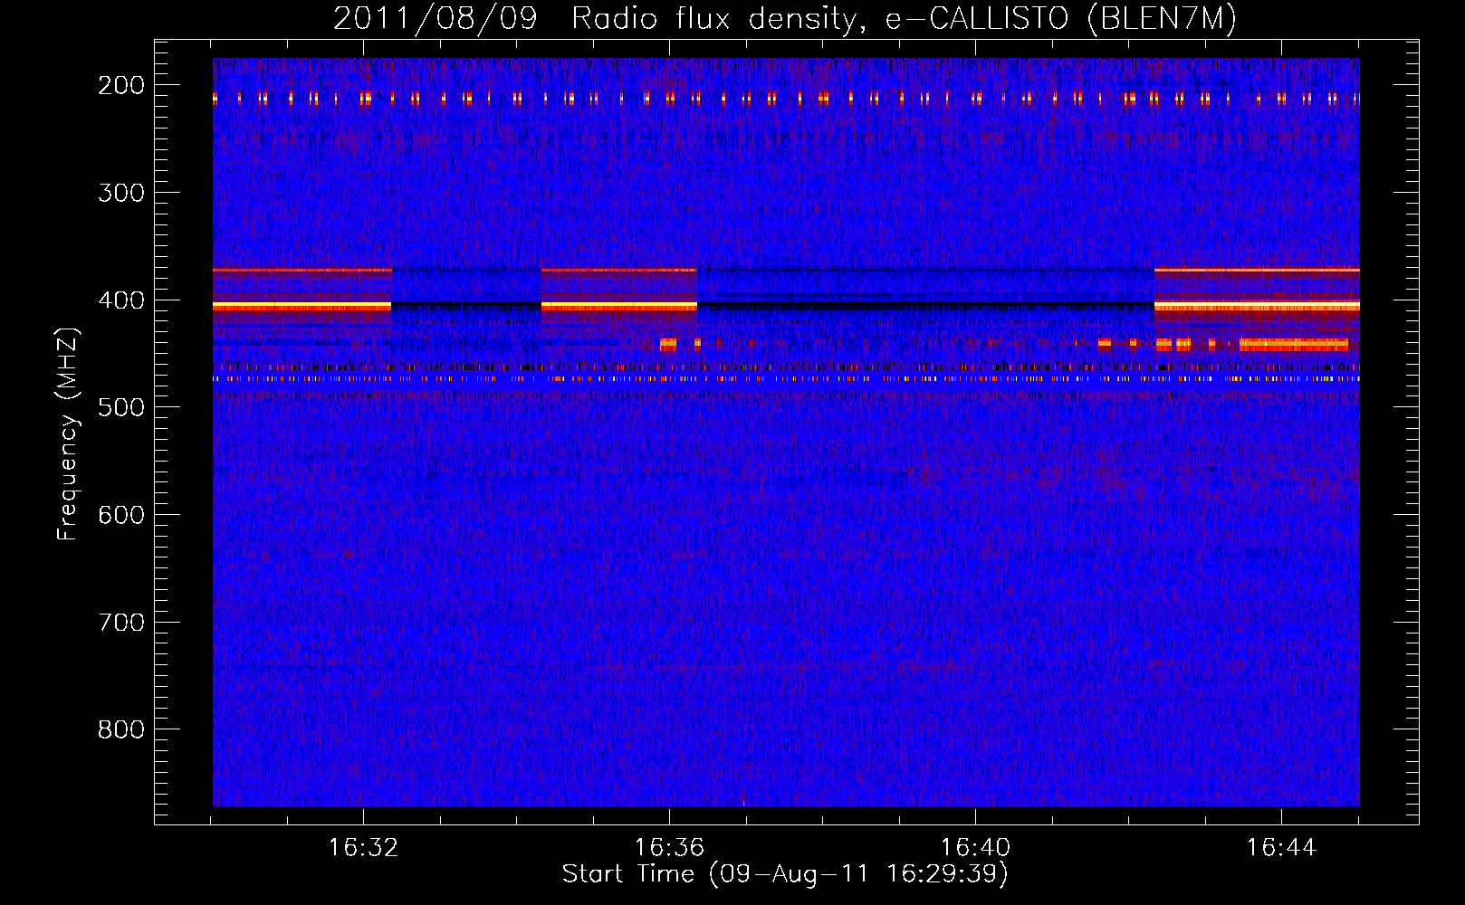Screen dimensions: 1465x905
Task: Click the 800 frequency tick label
Action: pos(121,729)
